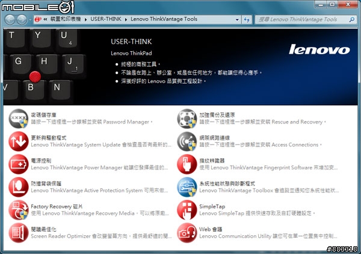Click the Rescue and Recovery description text
Viewport: 361px width, 254px height.
point(263,122)
